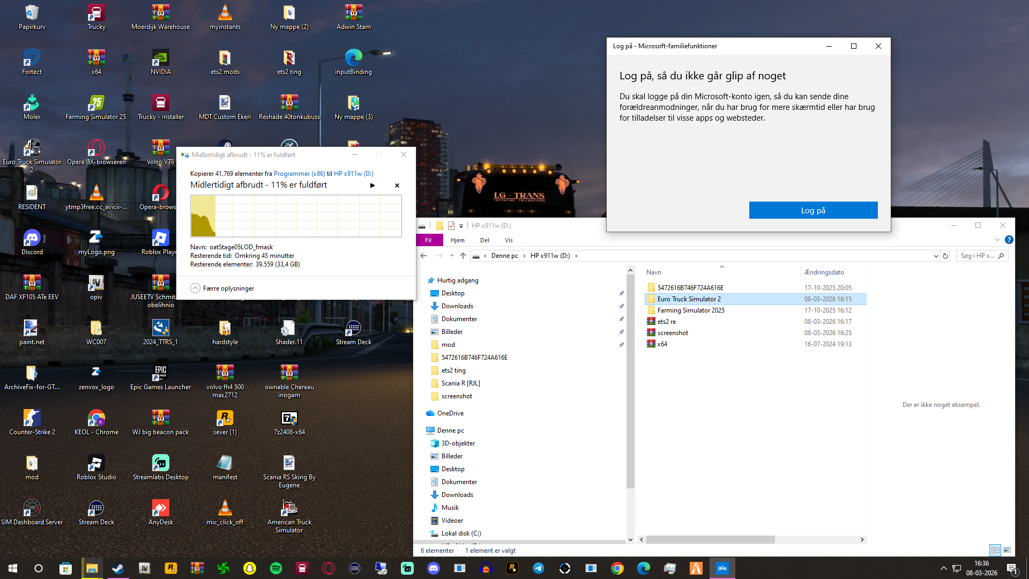Unpin Desktop from Hurtig adgang
This screenshot has height=579, width=1029.
(621, 293)
